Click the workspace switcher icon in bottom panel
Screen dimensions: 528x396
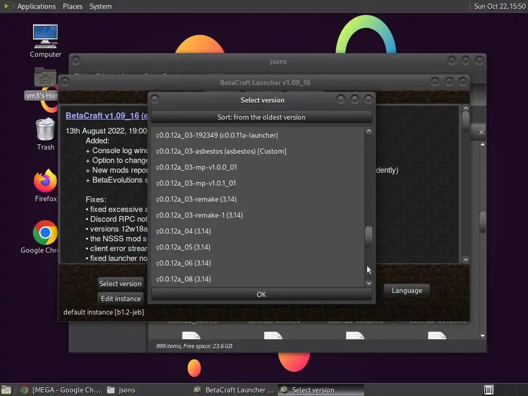point(489,390)
